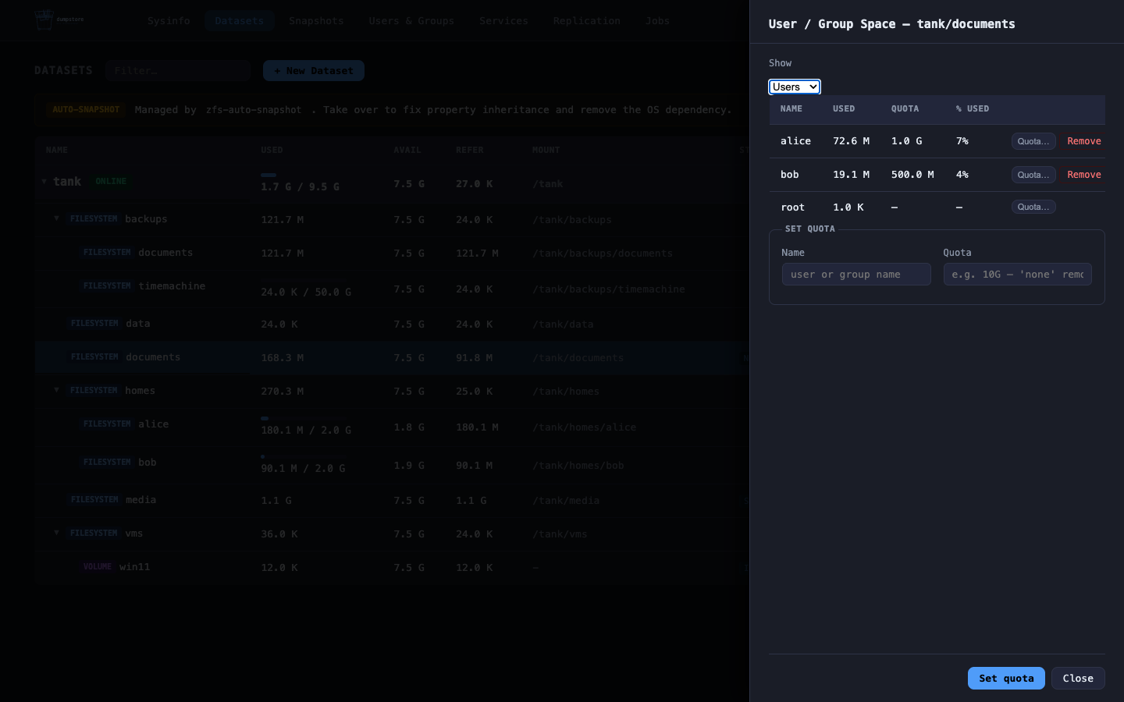The width and height of the screenshot is (1124, 702).
Task: Collapse the vms filesystem node
Action: point(56,534)
